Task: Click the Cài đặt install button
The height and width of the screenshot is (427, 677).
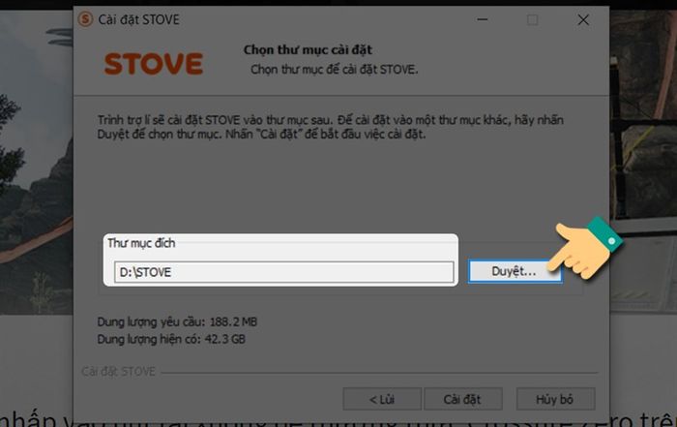Action: pos(462,399)
